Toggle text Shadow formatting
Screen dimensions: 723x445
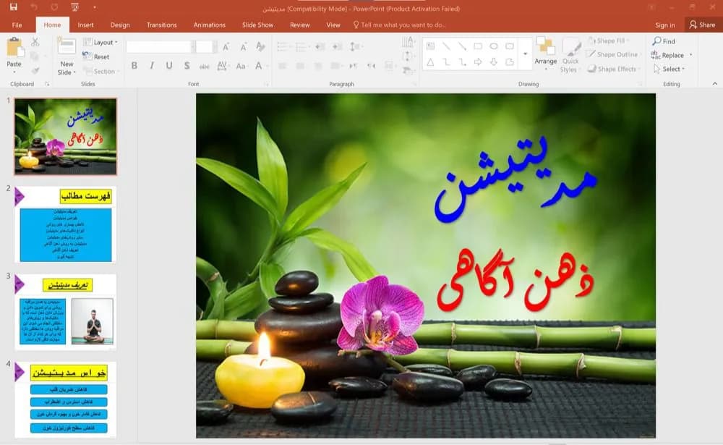coord(187,66)
